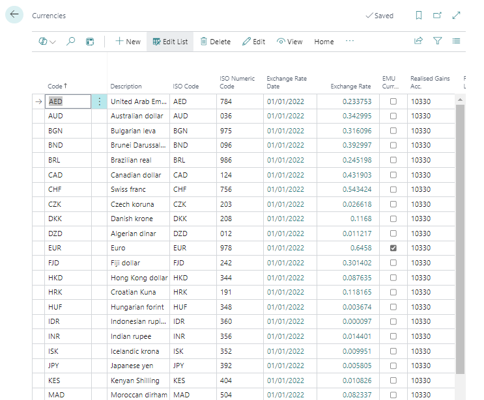Screen dimensions: 484x400
Task: Click the list layout icon
Action: [456, 41]
